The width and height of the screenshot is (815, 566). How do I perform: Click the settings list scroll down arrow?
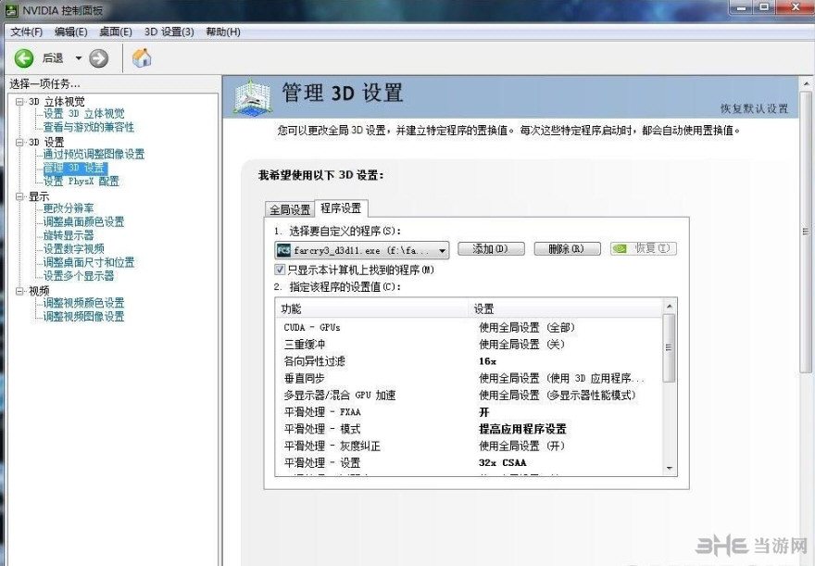click(x=670, y=468)
